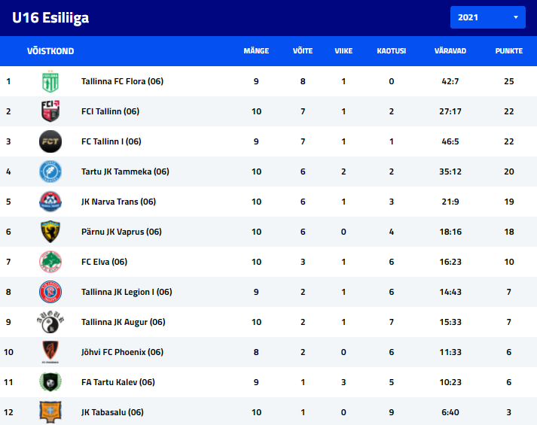537x425 pixels.
Task: Expand season selector via its arrow
Action: pyautogui.click(x=516, y=17)
